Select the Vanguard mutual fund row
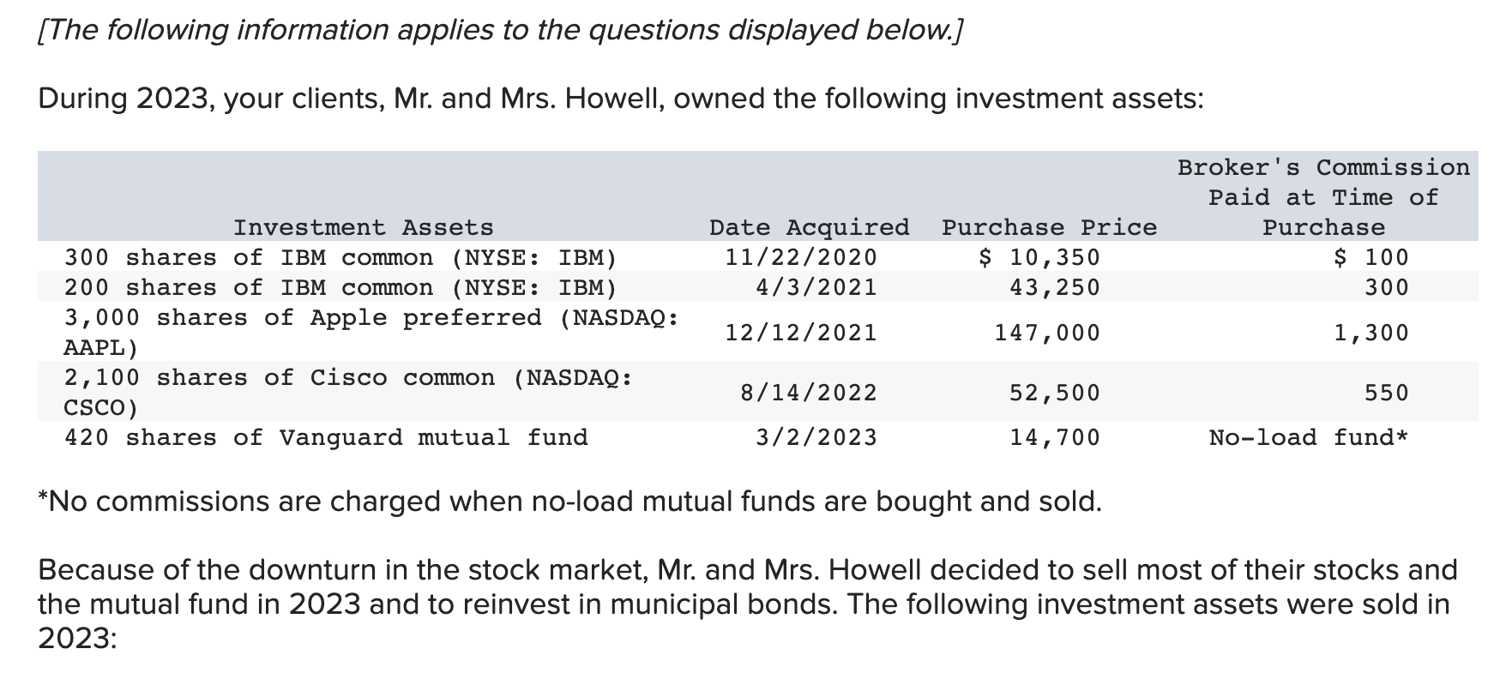This screenshot has width=1506, height=679. pos(758,437)
